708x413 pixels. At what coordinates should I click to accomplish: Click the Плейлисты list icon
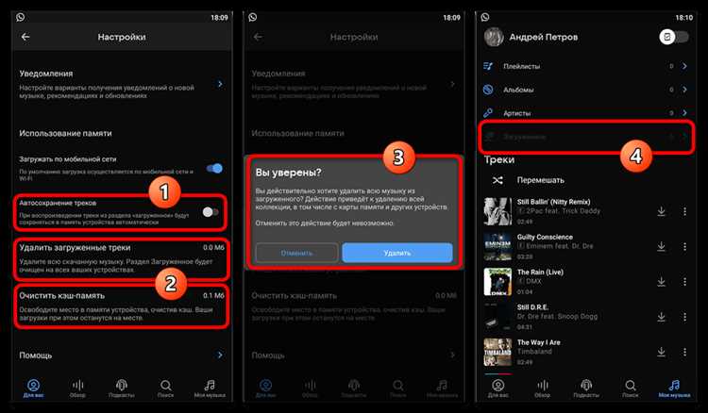click(x=488, y=66)
